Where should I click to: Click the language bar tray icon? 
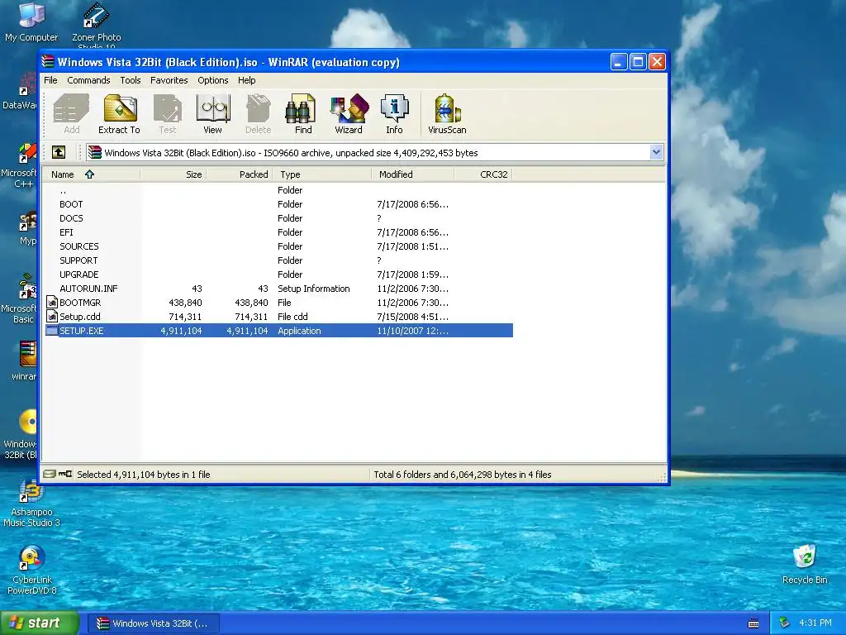click(753, 623)
